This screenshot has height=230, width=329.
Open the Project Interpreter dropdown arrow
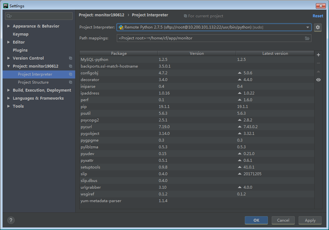308,27
